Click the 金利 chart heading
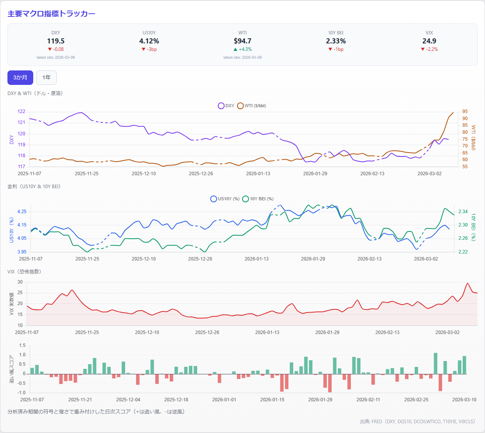This screenshot has height=433, width=485. pyautogui.click(x=34, y=187)
